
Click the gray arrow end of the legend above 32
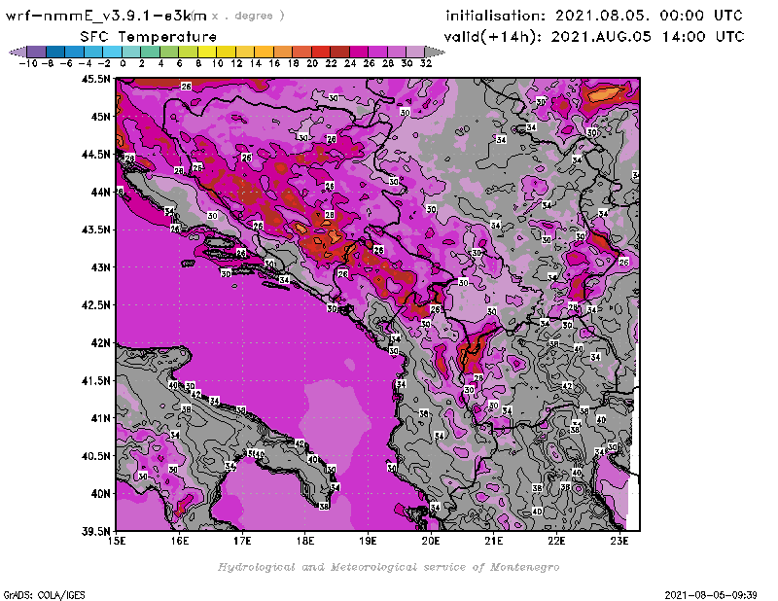[x=435, y=53]
